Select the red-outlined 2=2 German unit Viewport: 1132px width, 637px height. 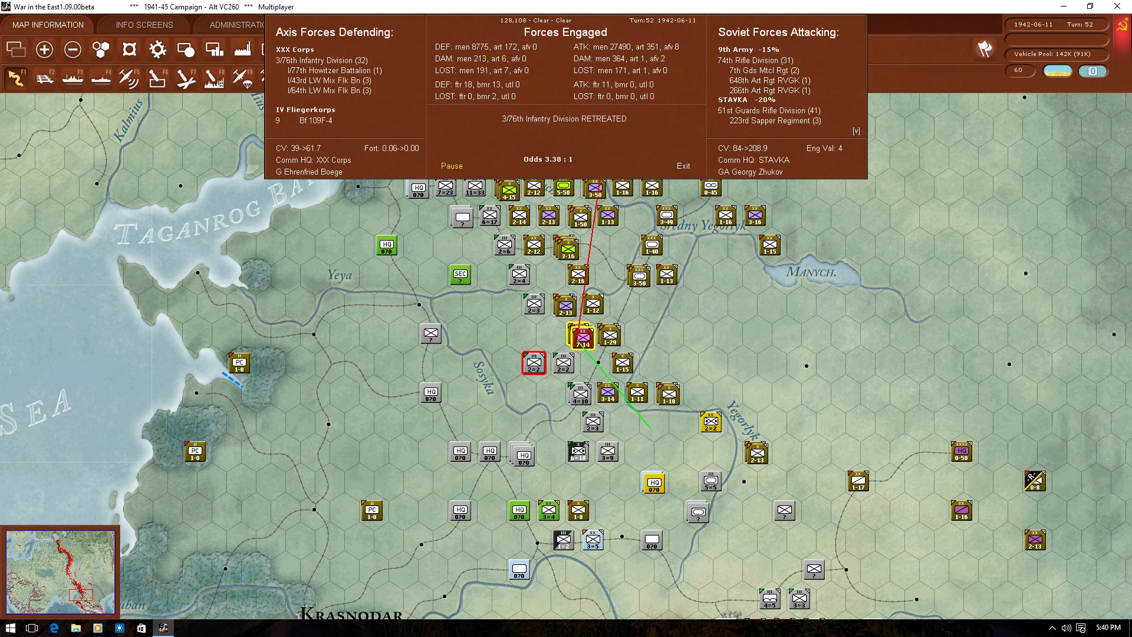534,363
